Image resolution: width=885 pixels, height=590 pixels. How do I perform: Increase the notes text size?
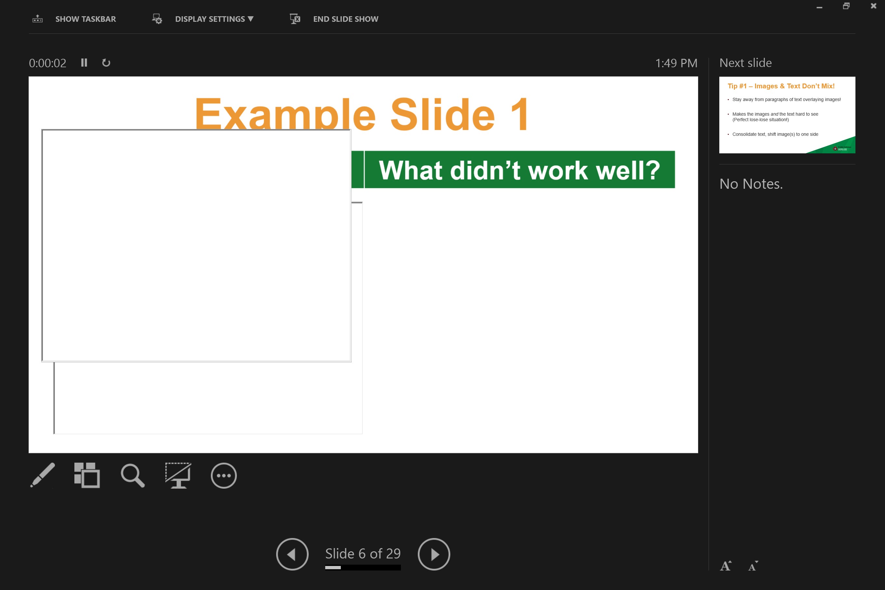pyautogui.click(x=725, y=566)
